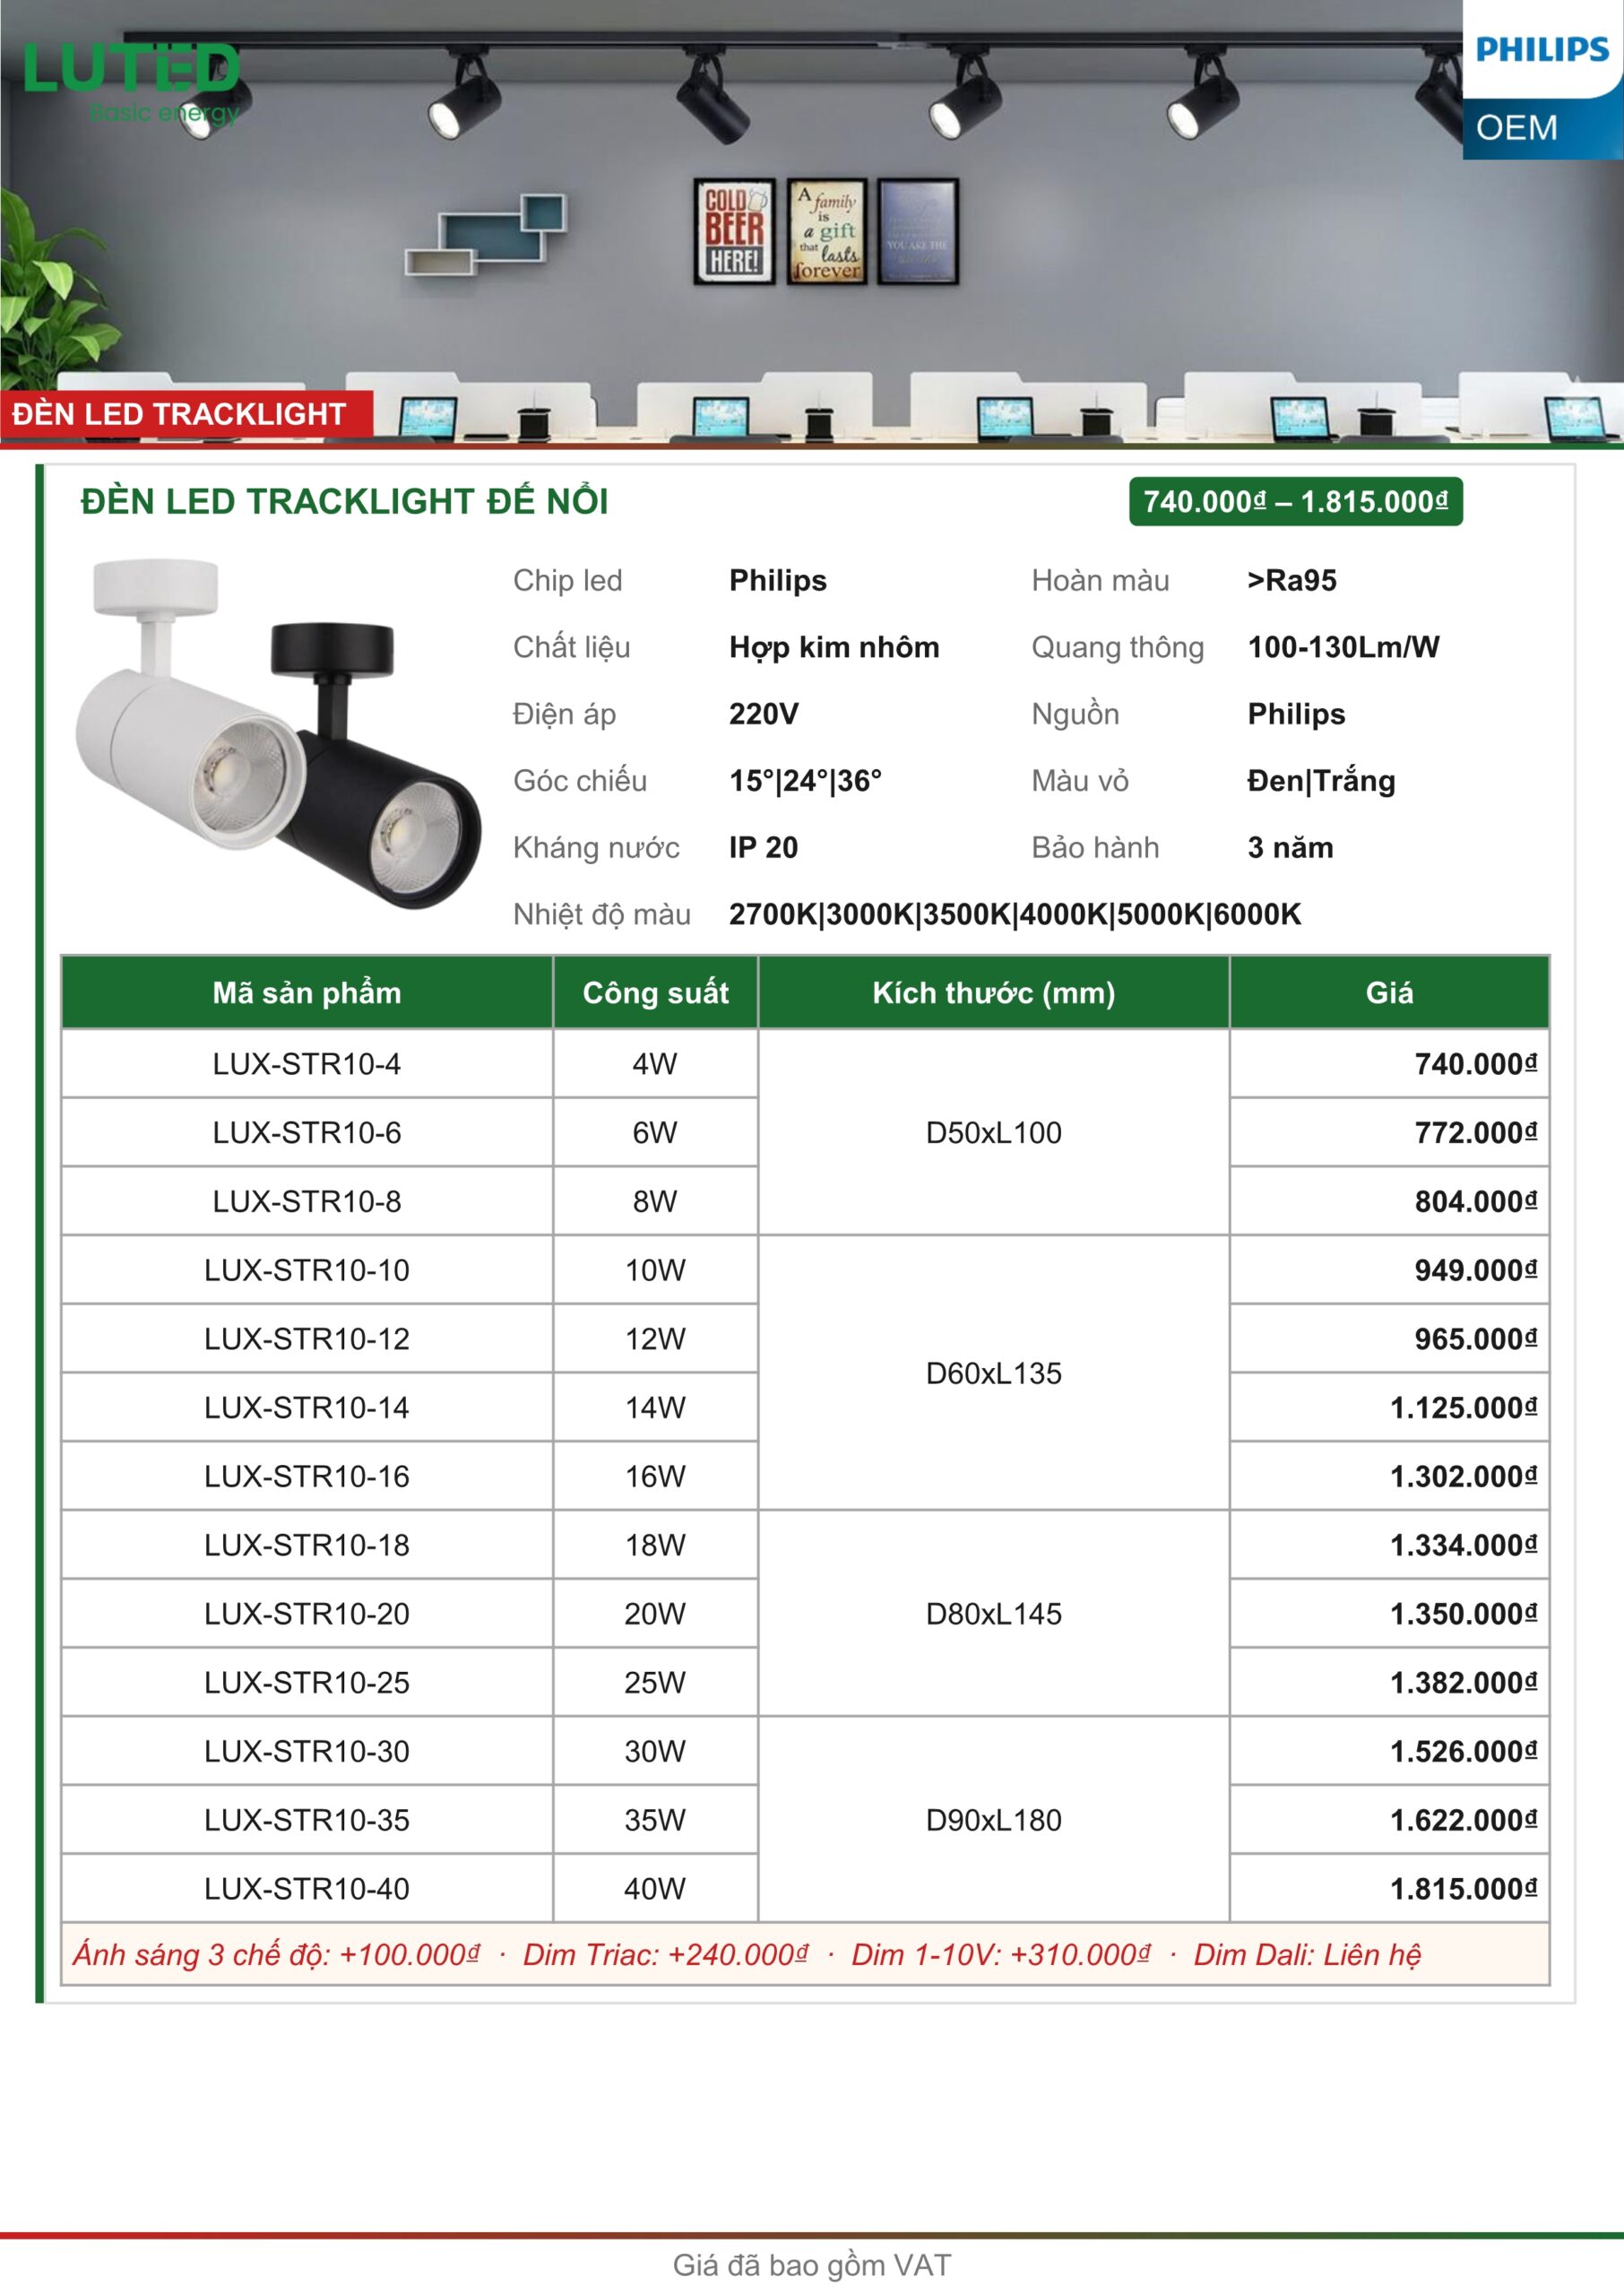This screenshot has height=2295, width=1624.
Task: Click the LUTED Basic energy logo
Action: (131, 83)
